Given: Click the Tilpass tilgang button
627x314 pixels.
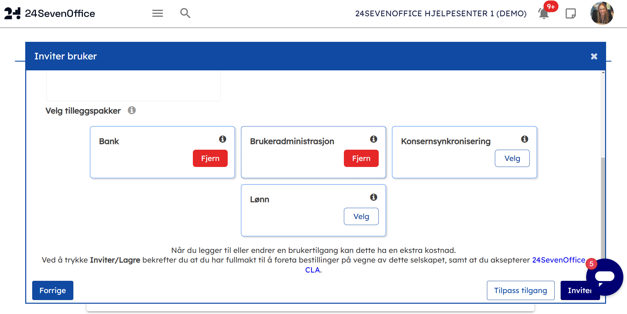Looking at the screenshot, I should 520,290.
